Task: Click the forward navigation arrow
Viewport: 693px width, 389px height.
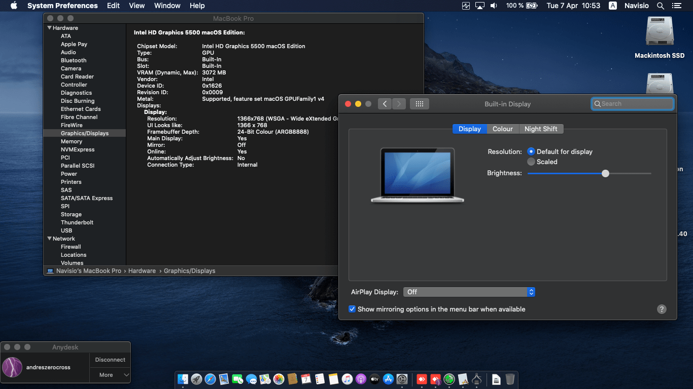Action: pyautogui.click(x=399, y=104)
